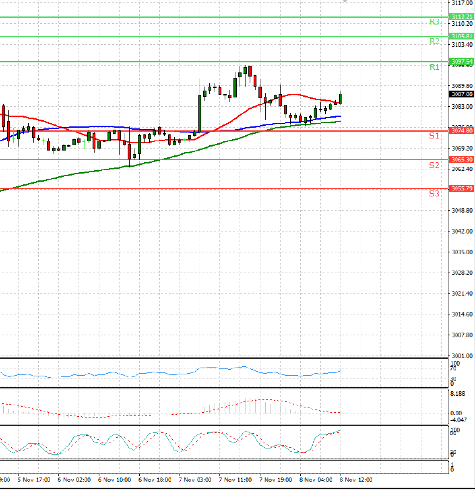475x490 pixels.
Task: Click the 3089.80 price axis value
Action: tap(462, 86)
